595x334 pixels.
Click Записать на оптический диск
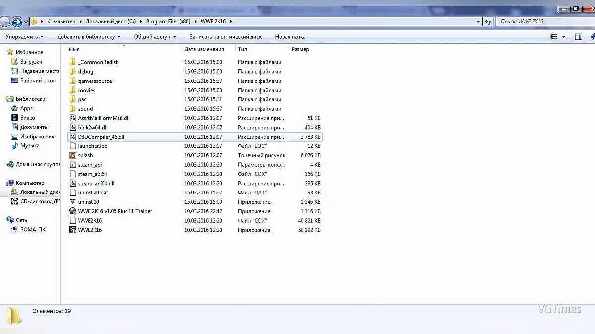[226, 37]
